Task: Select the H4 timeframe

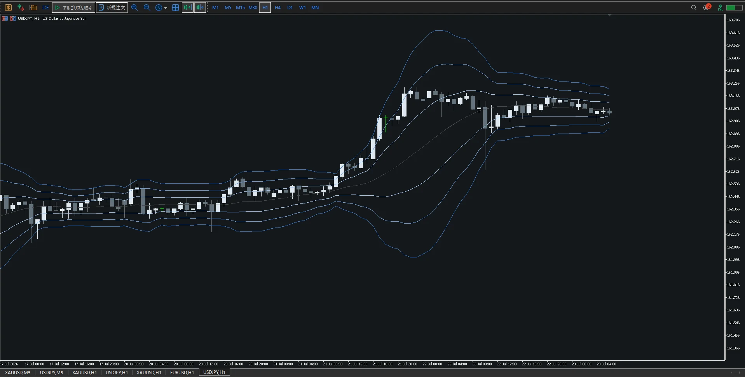Action: 277,7
